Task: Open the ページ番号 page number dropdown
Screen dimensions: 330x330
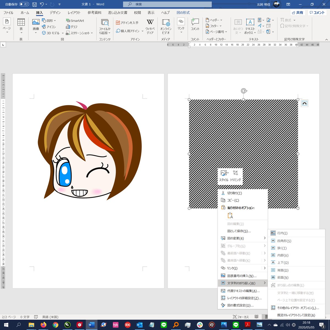Action: (216, 32)
